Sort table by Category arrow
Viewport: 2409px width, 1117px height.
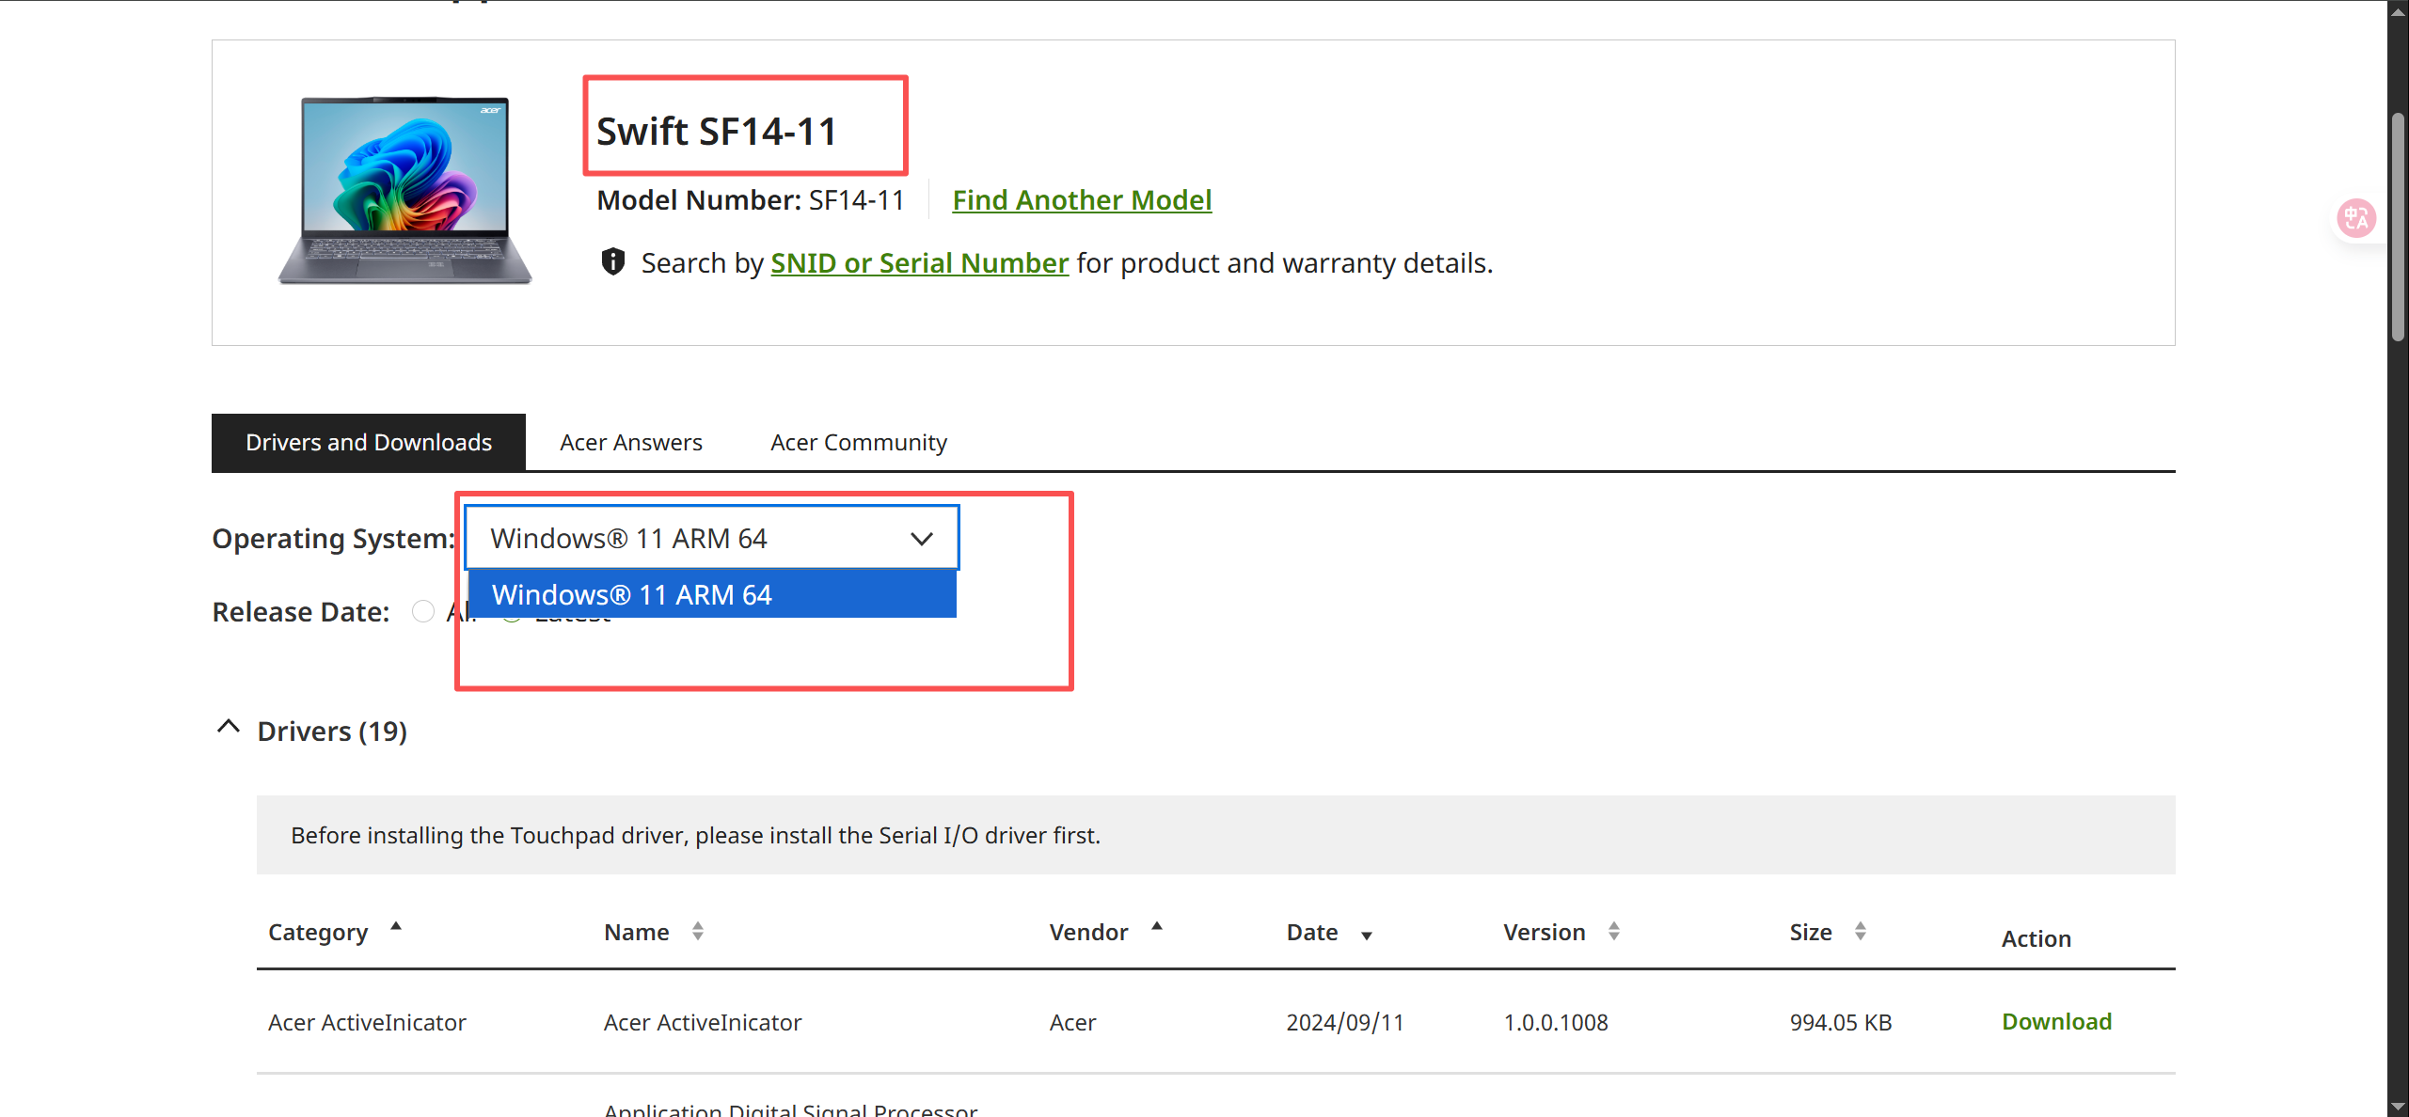tap(396, 927)
